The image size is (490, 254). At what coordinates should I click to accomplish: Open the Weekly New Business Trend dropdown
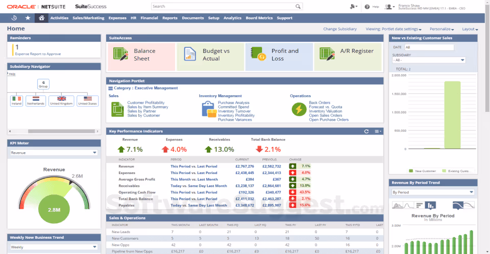pyautogui.click(x=54, y=247)
